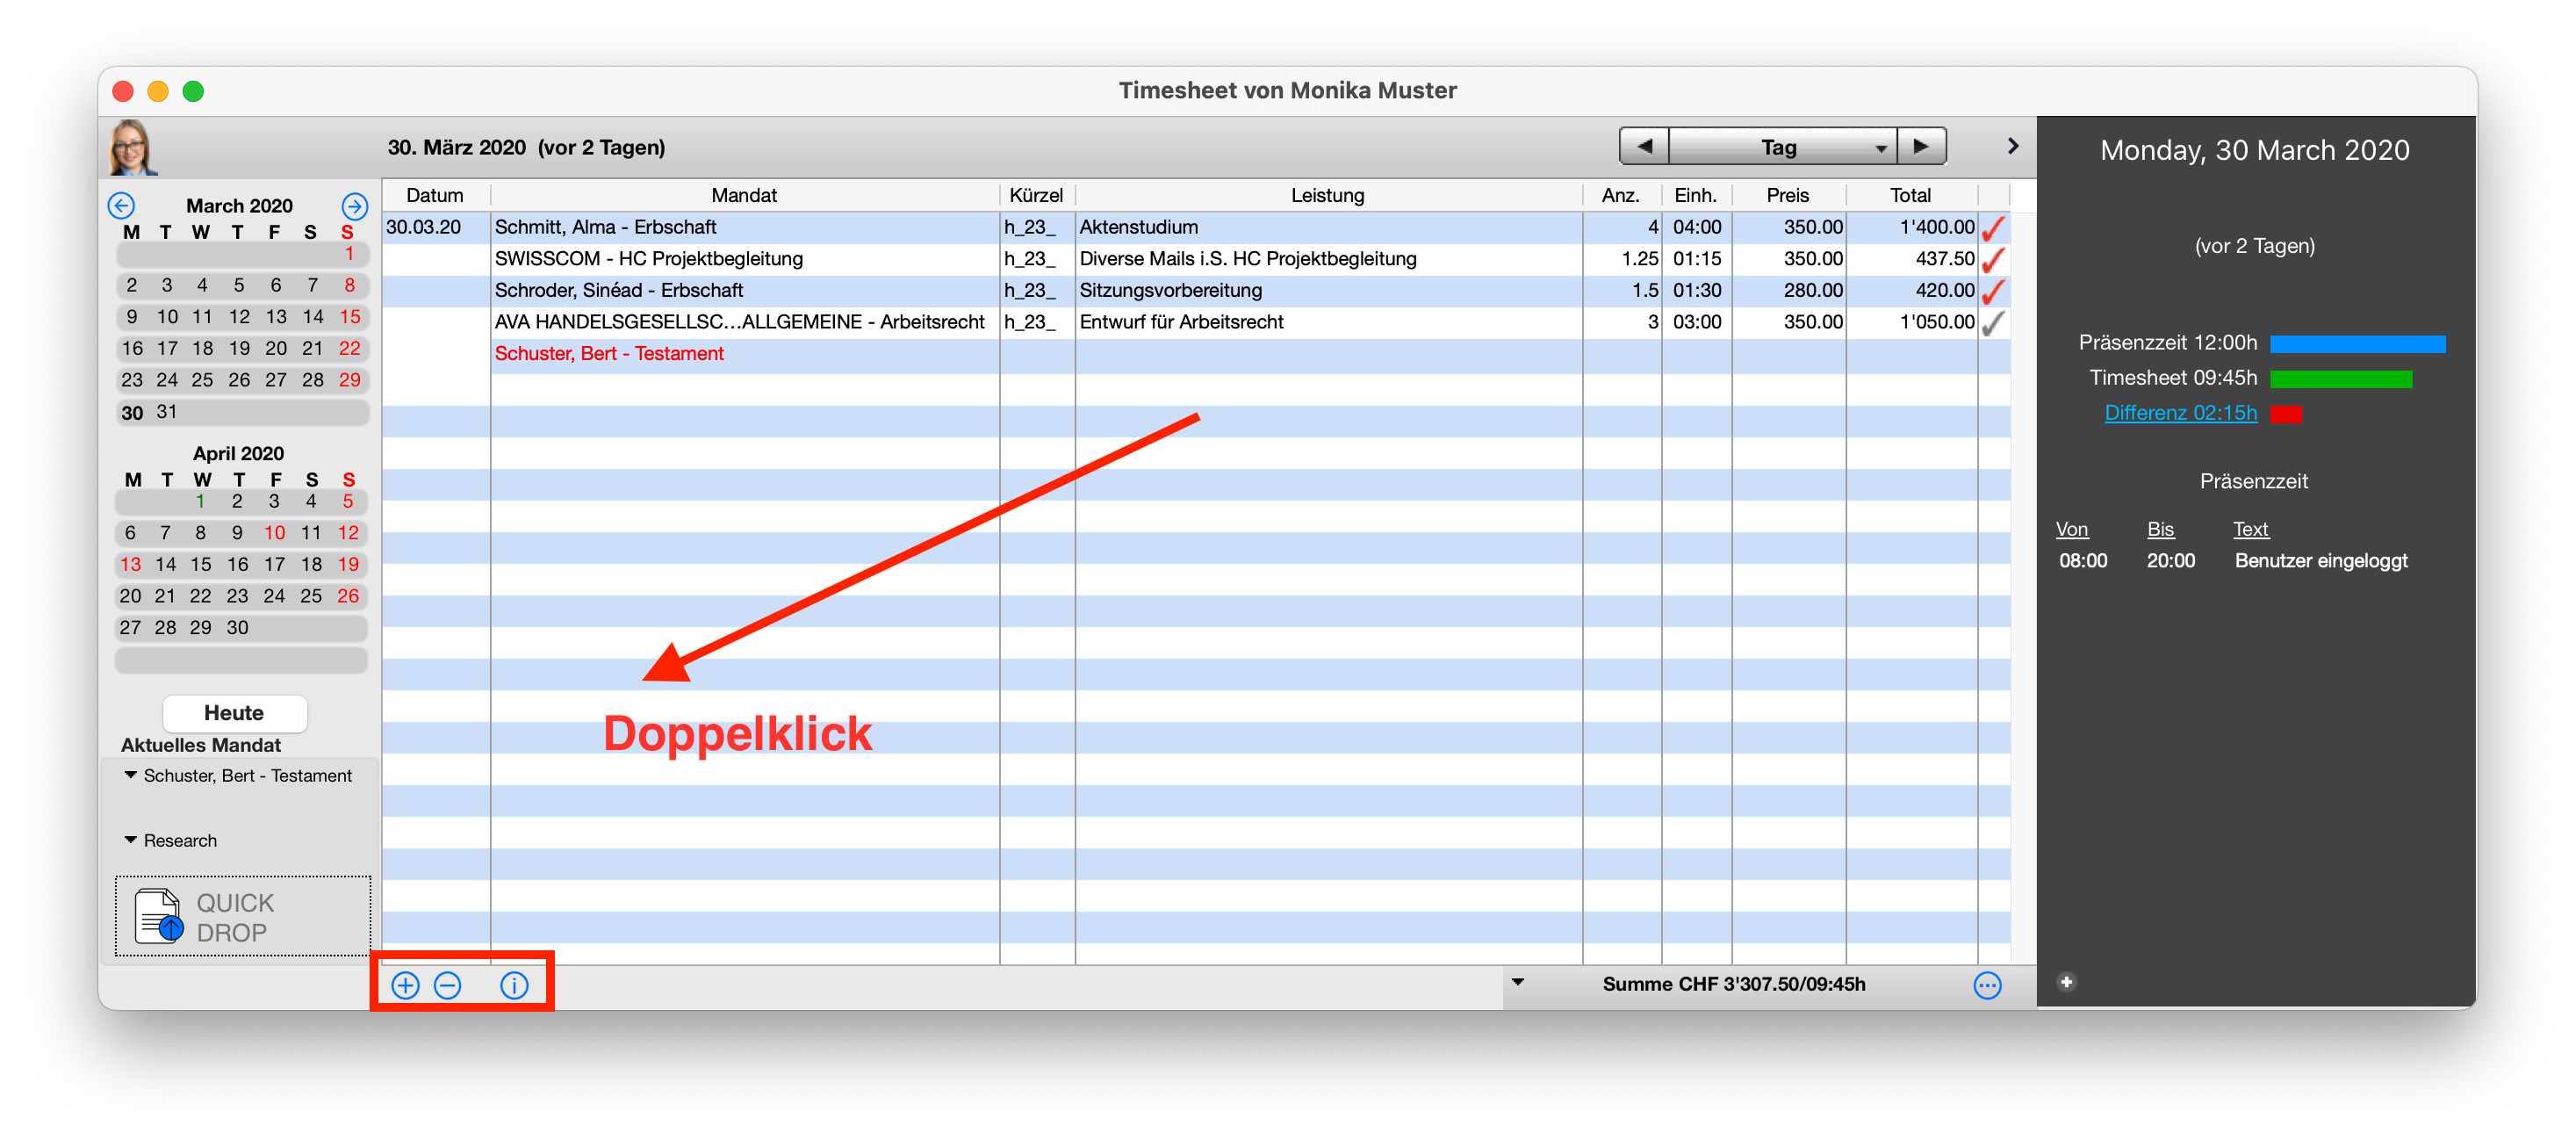Add a new timesheet entry with plus icon
The width and height of the screenshot is (2576, 1140).
point(405,985)
